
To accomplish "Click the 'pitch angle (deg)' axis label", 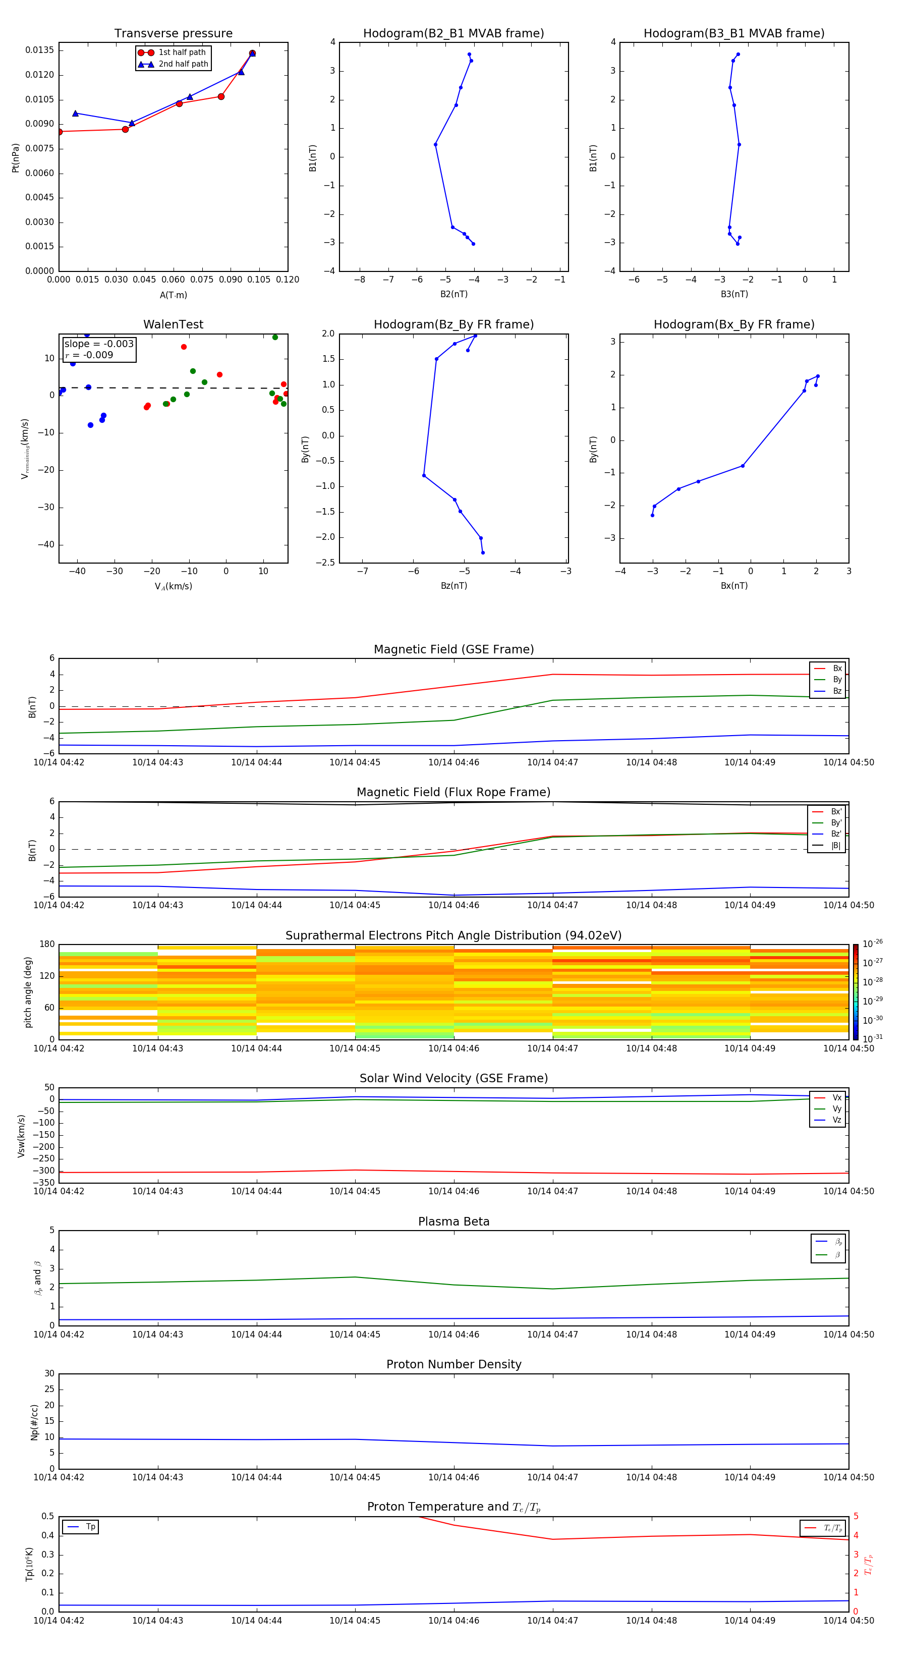I will coord(28,992).
